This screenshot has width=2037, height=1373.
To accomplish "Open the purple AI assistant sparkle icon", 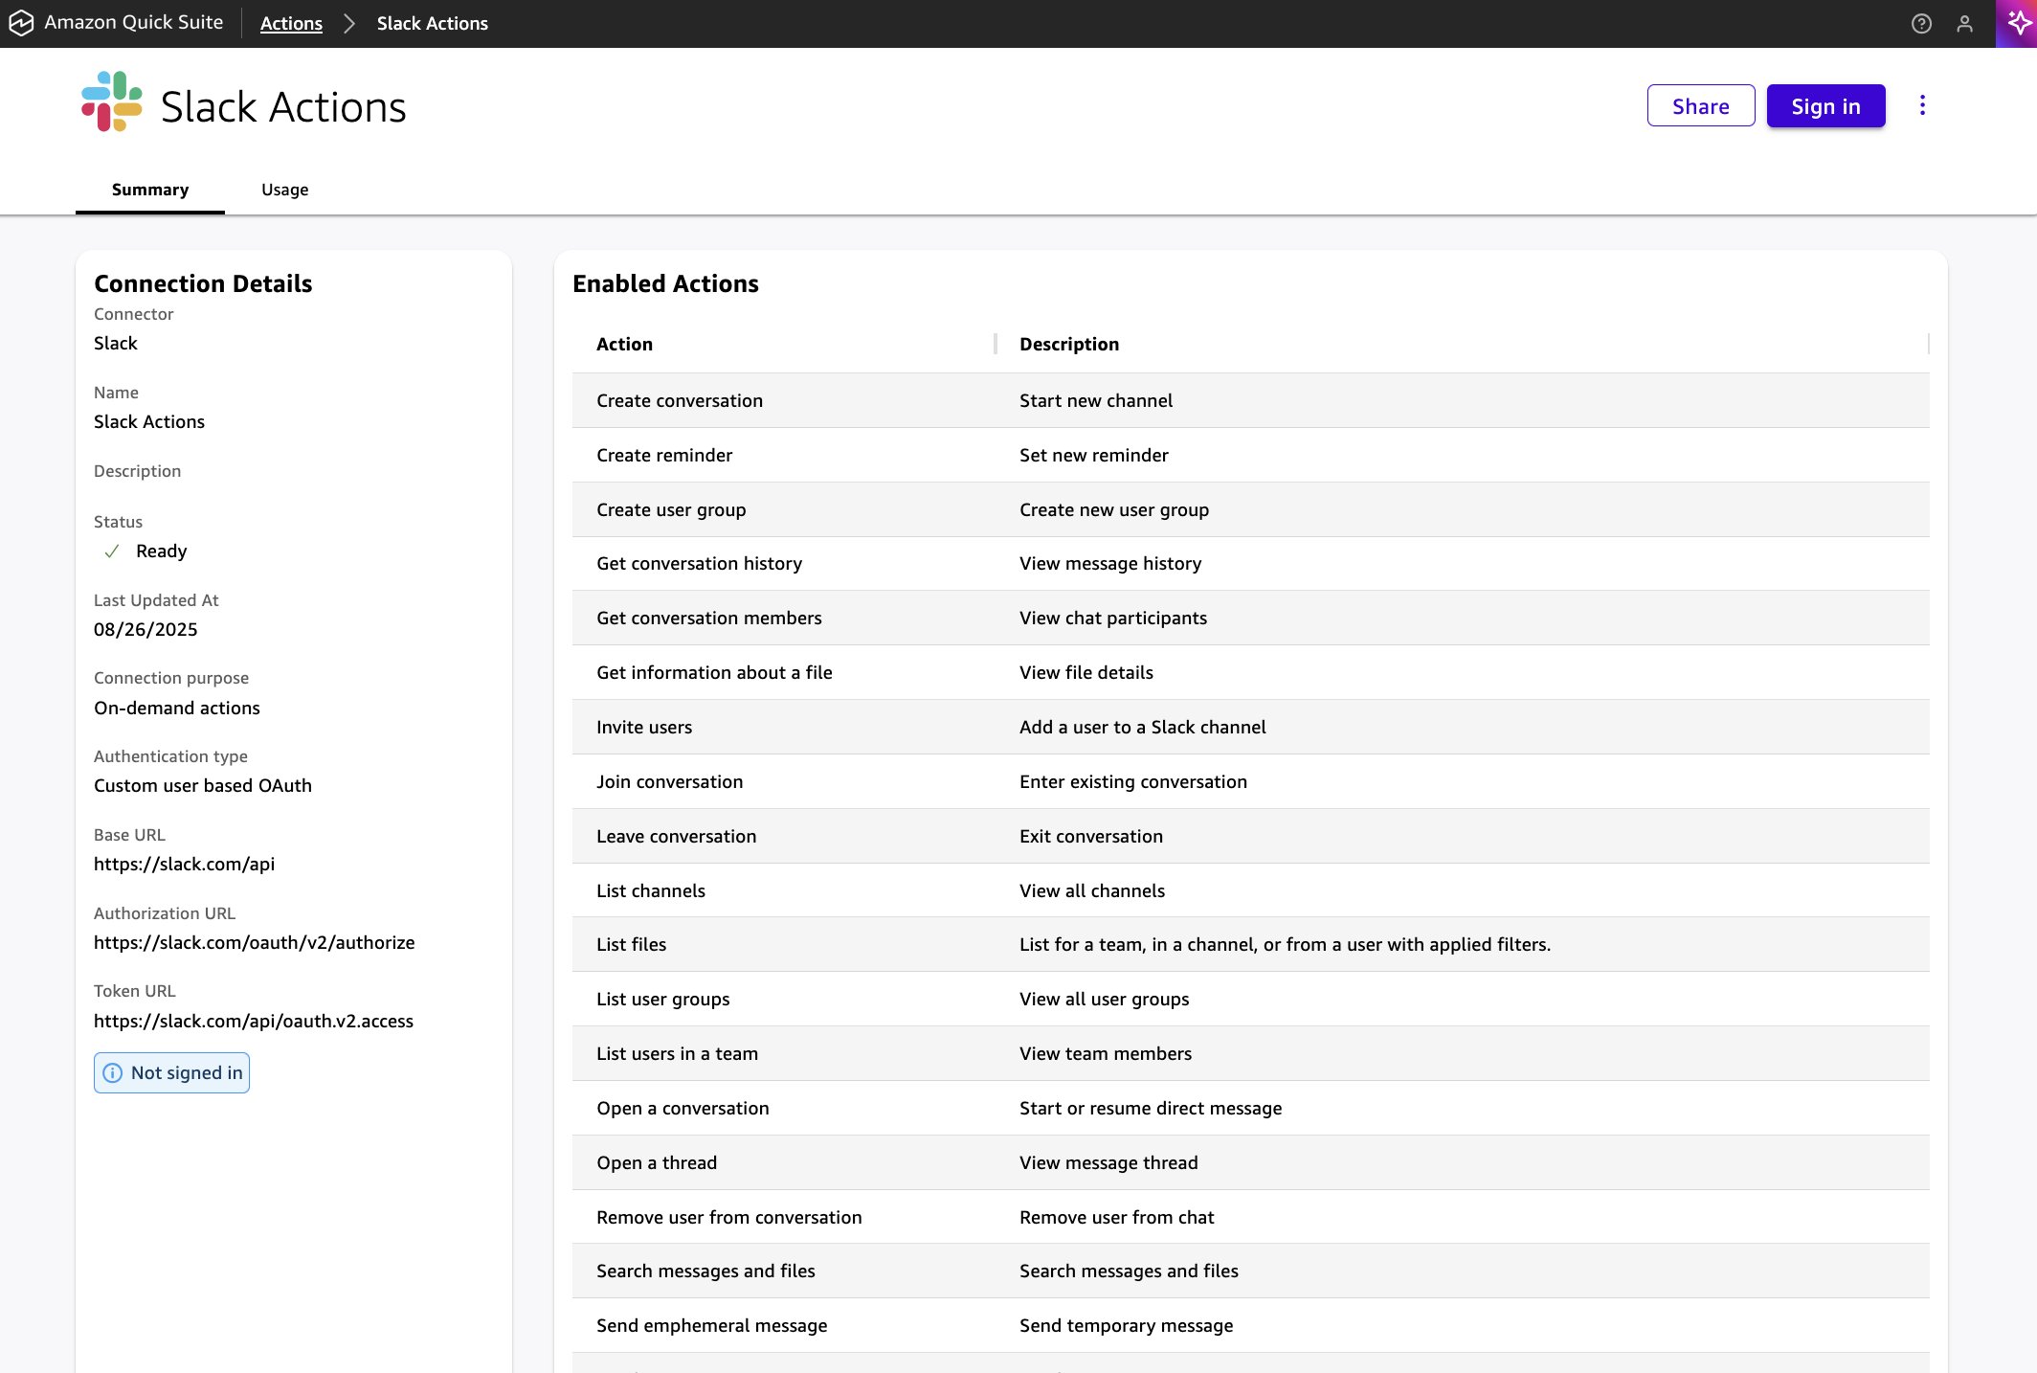I will 2017,23.
